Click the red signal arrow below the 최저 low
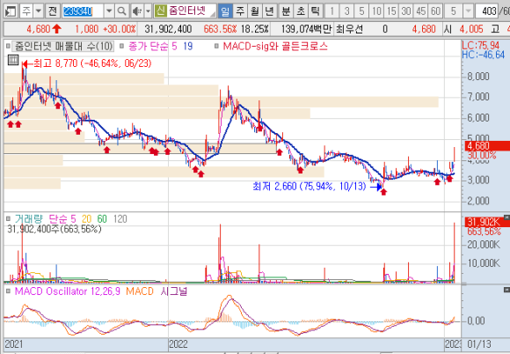The height and width of the screenshot is (354, 510). coord(383,192)
